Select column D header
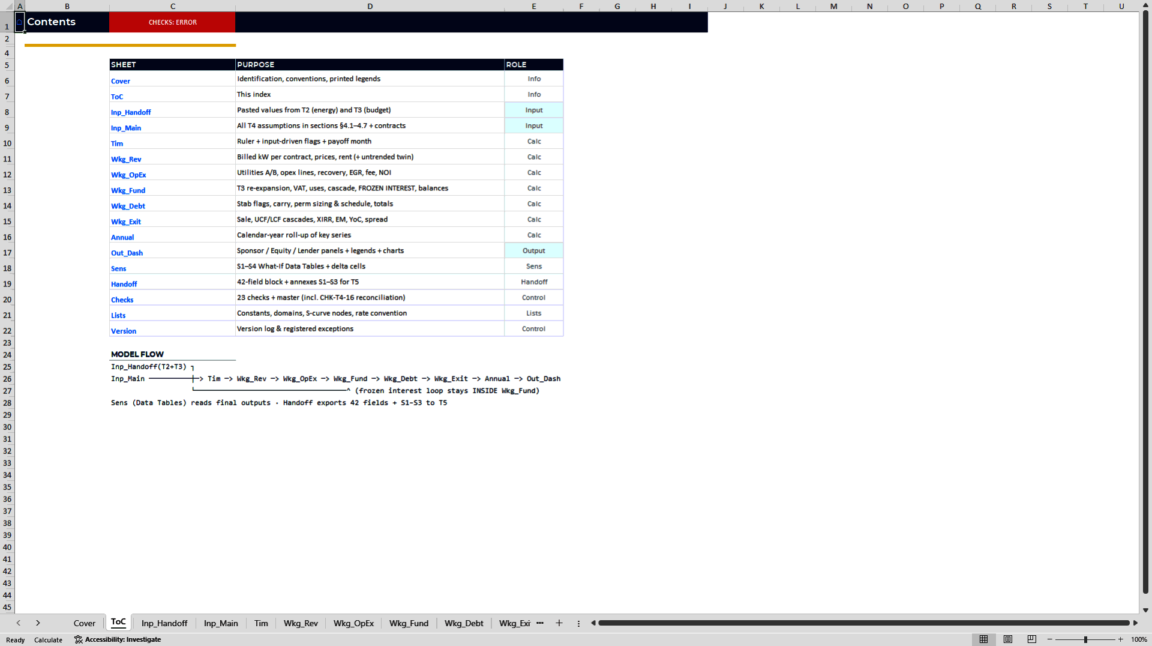 [370, 6]
